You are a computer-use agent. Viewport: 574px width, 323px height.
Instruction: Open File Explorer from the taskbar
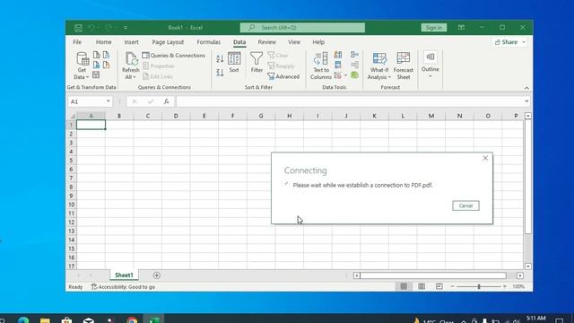(45, 320)
